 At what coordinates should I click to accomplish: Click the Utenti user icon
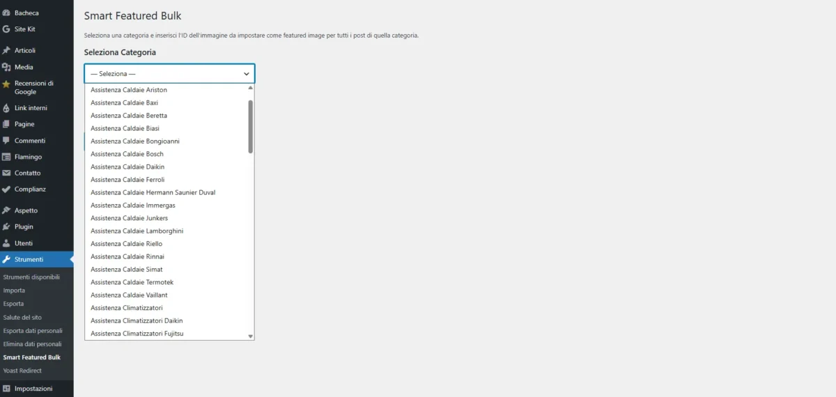pos(6,243)
